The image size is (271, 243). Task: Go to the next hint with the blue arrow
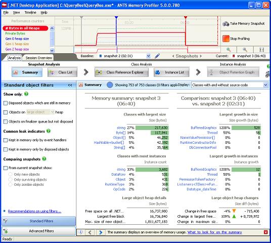[x=101, y=232]
